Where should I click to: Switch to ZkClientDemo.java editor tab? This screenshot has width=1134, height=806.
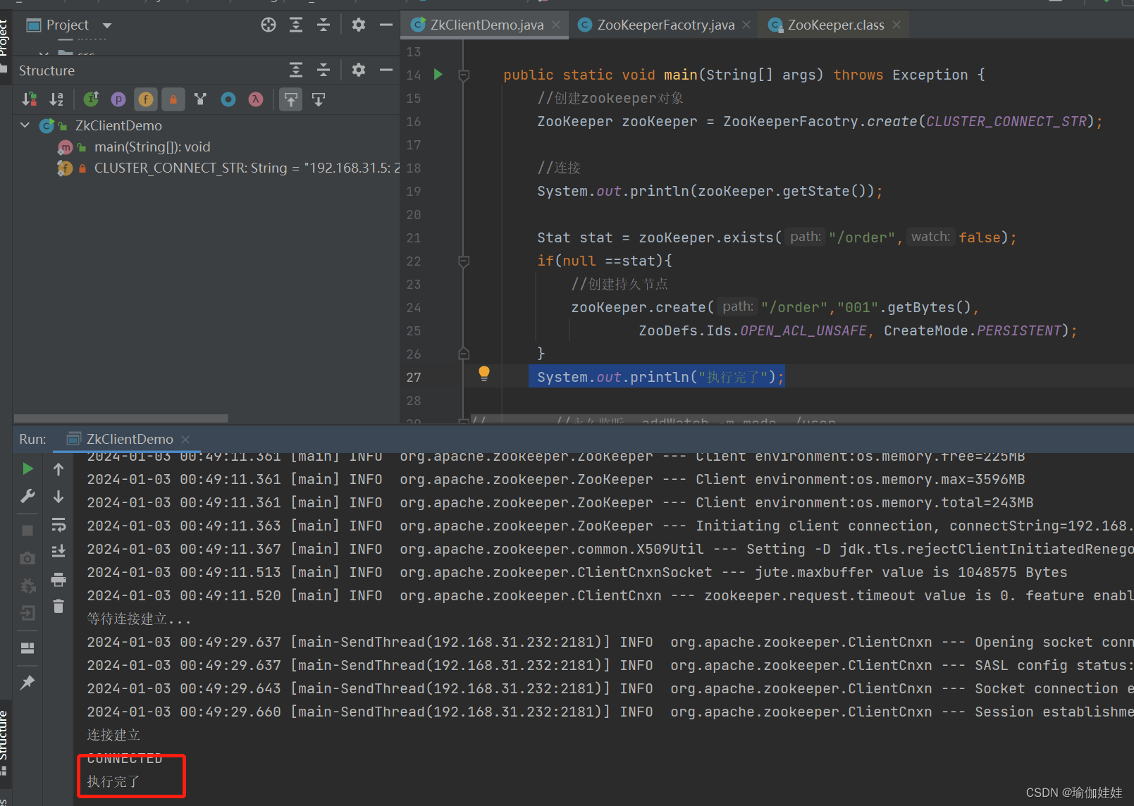pyautogui.click(x=486, y=25)
